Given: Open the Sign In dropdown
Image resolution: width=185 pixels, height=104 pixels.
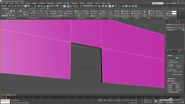Looking at the screenshot, I should click(158, 3).
